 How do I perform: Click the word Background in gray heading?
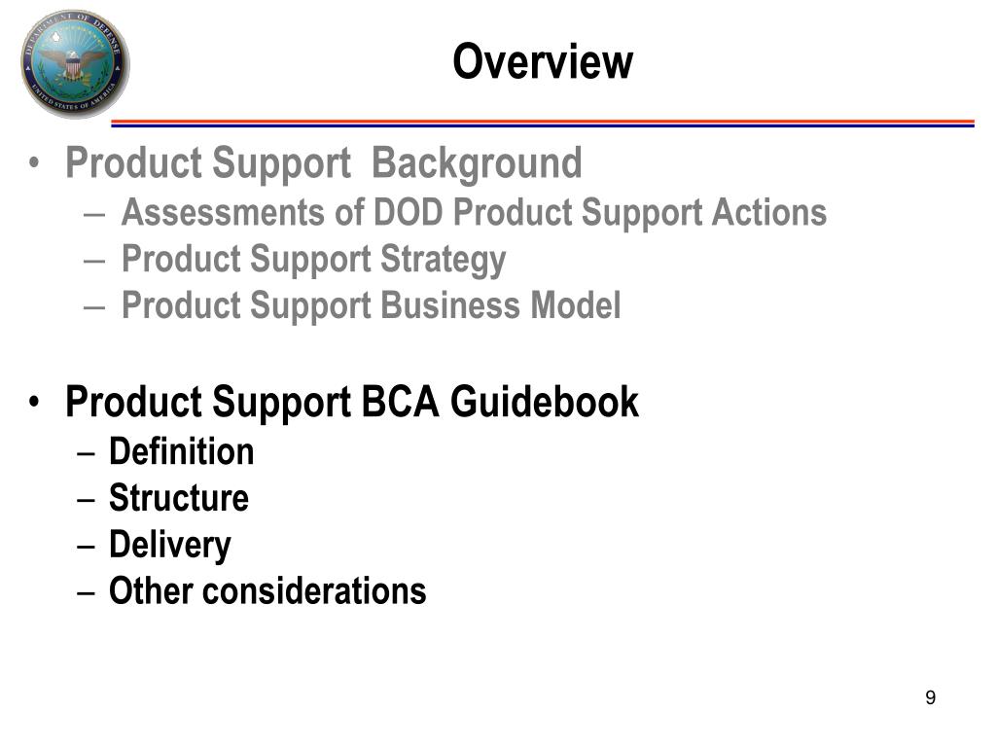pos(477,163)
